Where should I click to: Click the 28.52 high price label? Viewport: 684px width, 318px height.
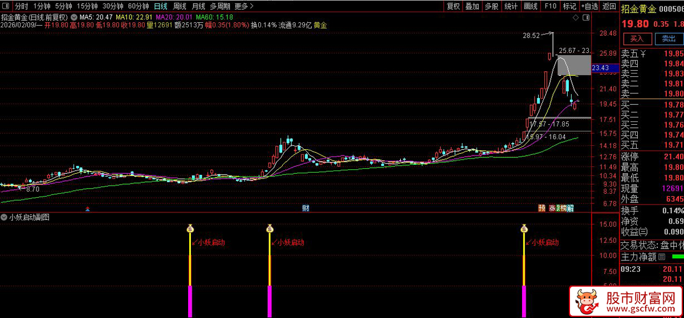coord(531,35)
